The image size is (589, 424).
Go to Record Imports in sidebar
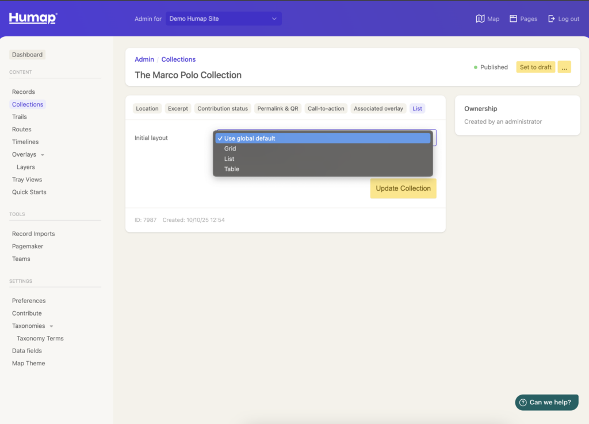pyautogui.click(x=33, y=234)
